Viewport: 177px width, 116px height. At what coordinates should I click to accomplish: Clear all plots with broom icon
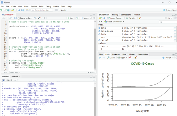click(x=135, y=57)
